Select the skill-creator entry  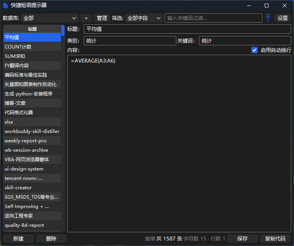coord(32,187)
